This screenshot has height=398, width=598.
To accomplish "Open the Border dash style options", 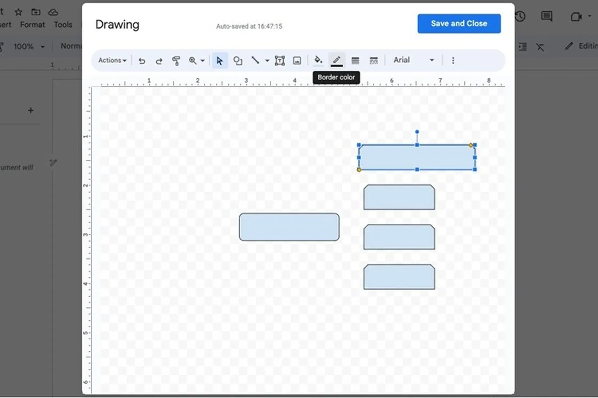I will (373, 60).
